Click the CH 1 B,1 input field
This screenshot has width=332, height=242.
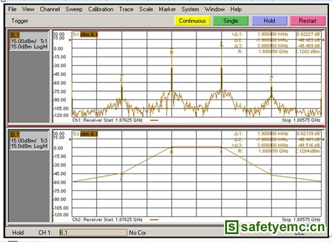93,233
